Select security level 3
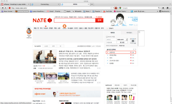172x104 pixels. (135, 41)
